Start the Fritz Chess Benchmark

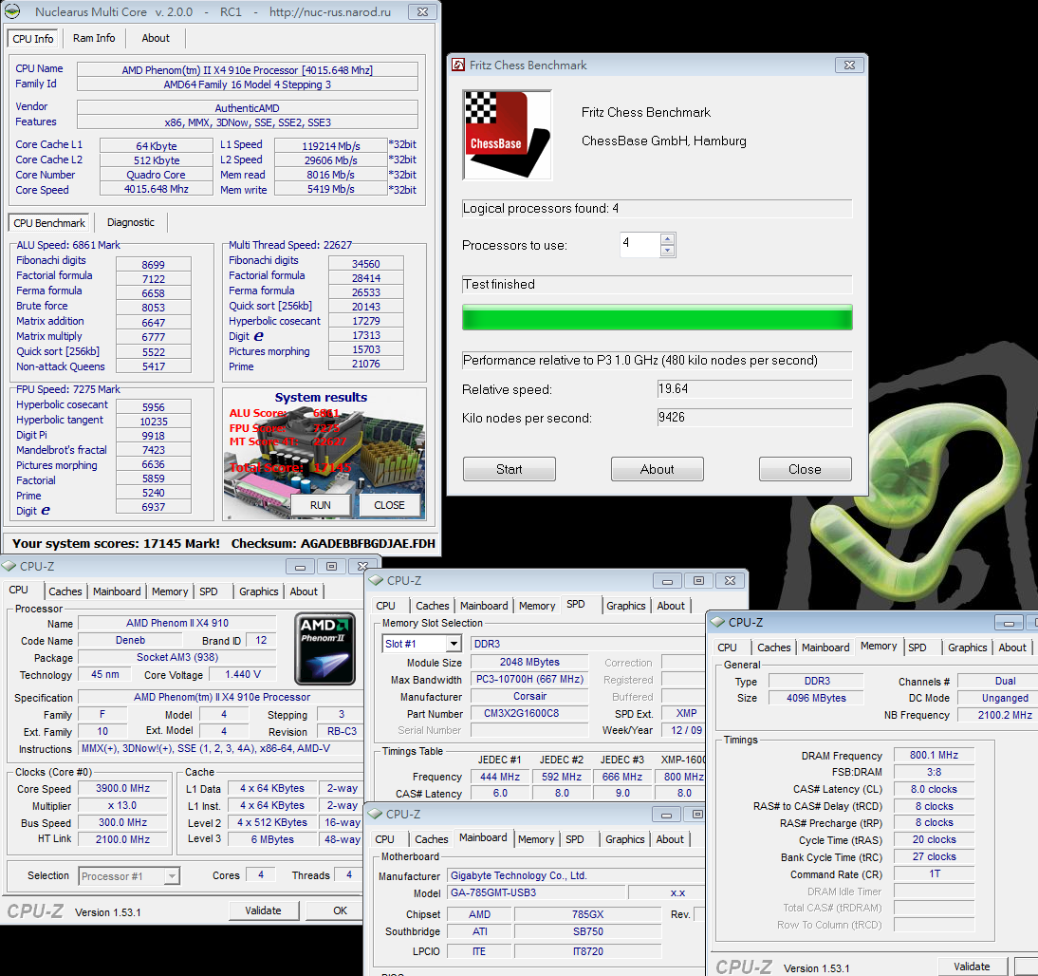click(510, 469)
